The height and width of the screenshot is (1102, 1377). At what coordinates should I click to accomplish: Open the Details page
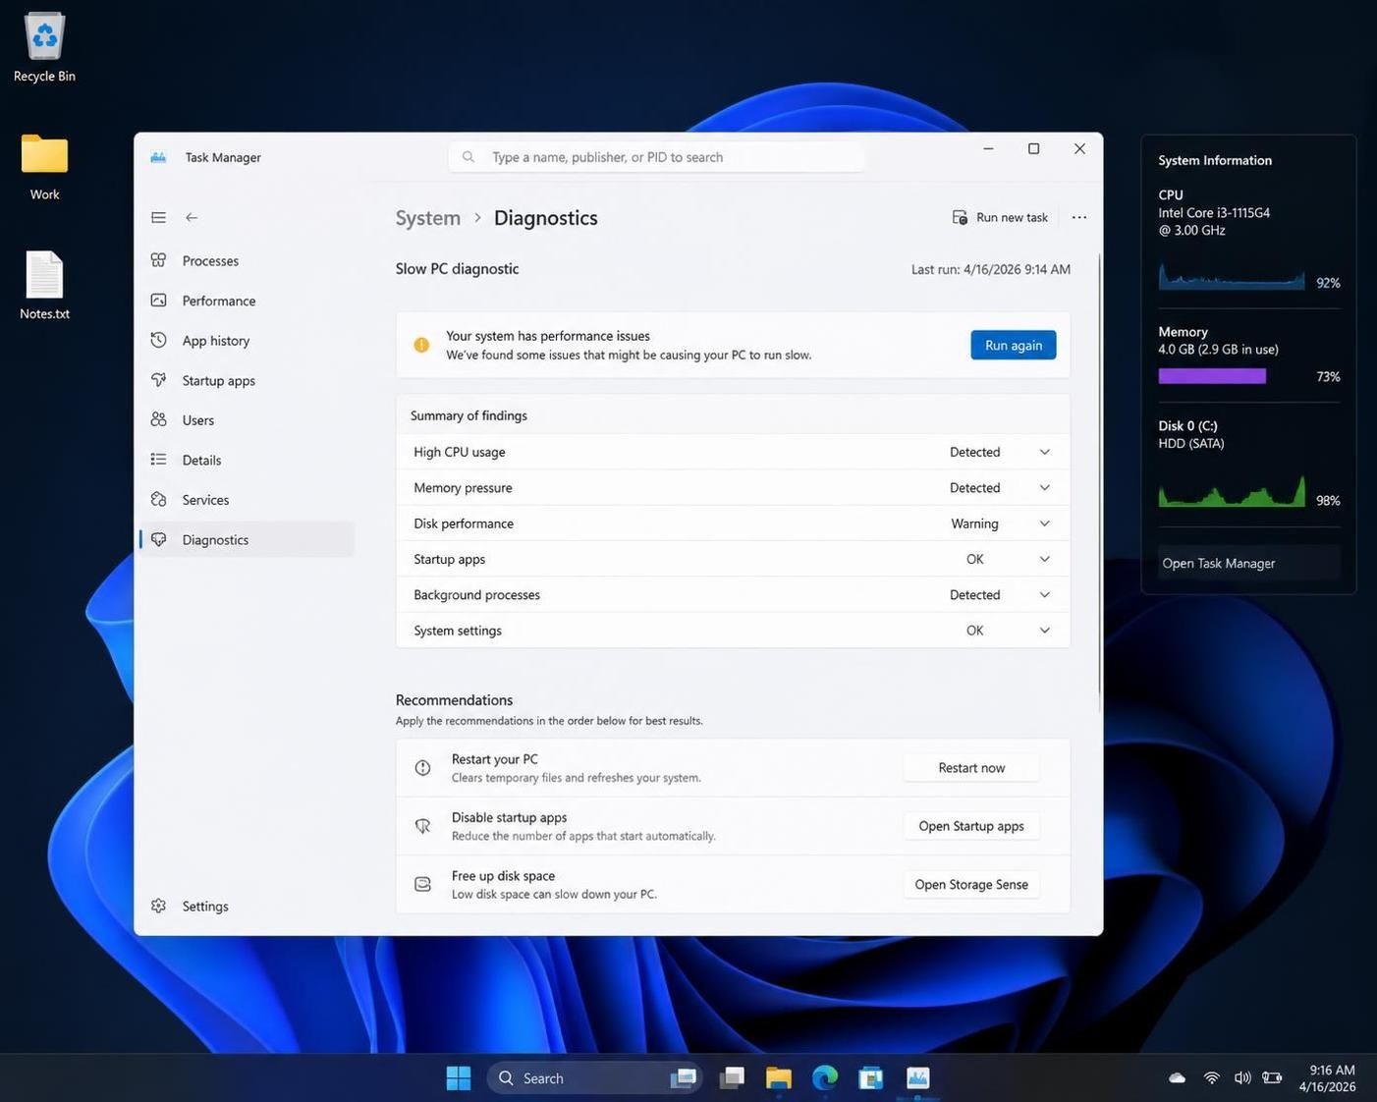pyautogui.click(x=247, y=460)
